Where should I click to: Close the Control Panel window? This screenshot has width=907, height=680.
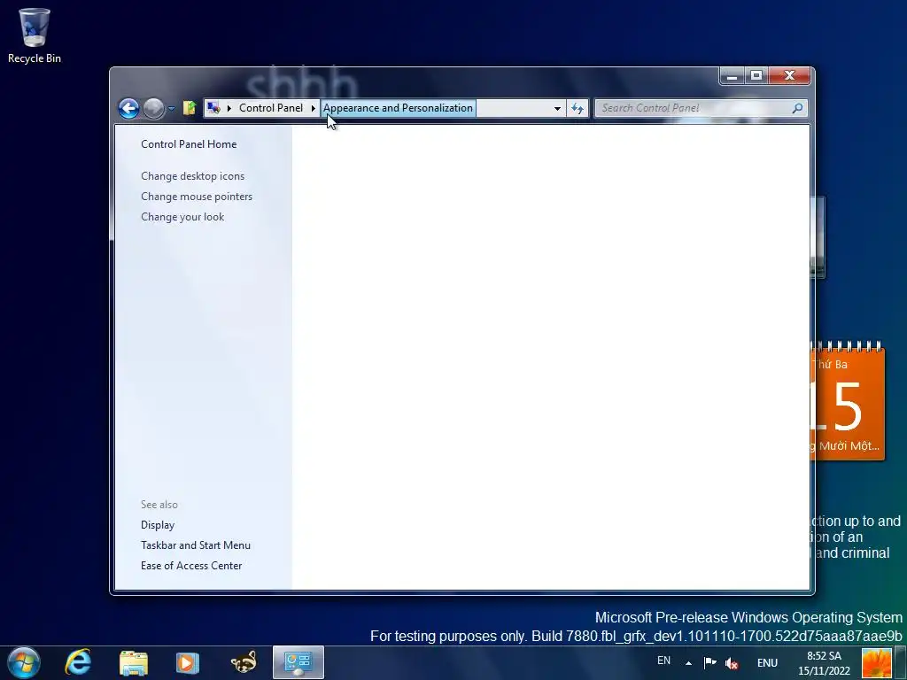pos(789,76)
